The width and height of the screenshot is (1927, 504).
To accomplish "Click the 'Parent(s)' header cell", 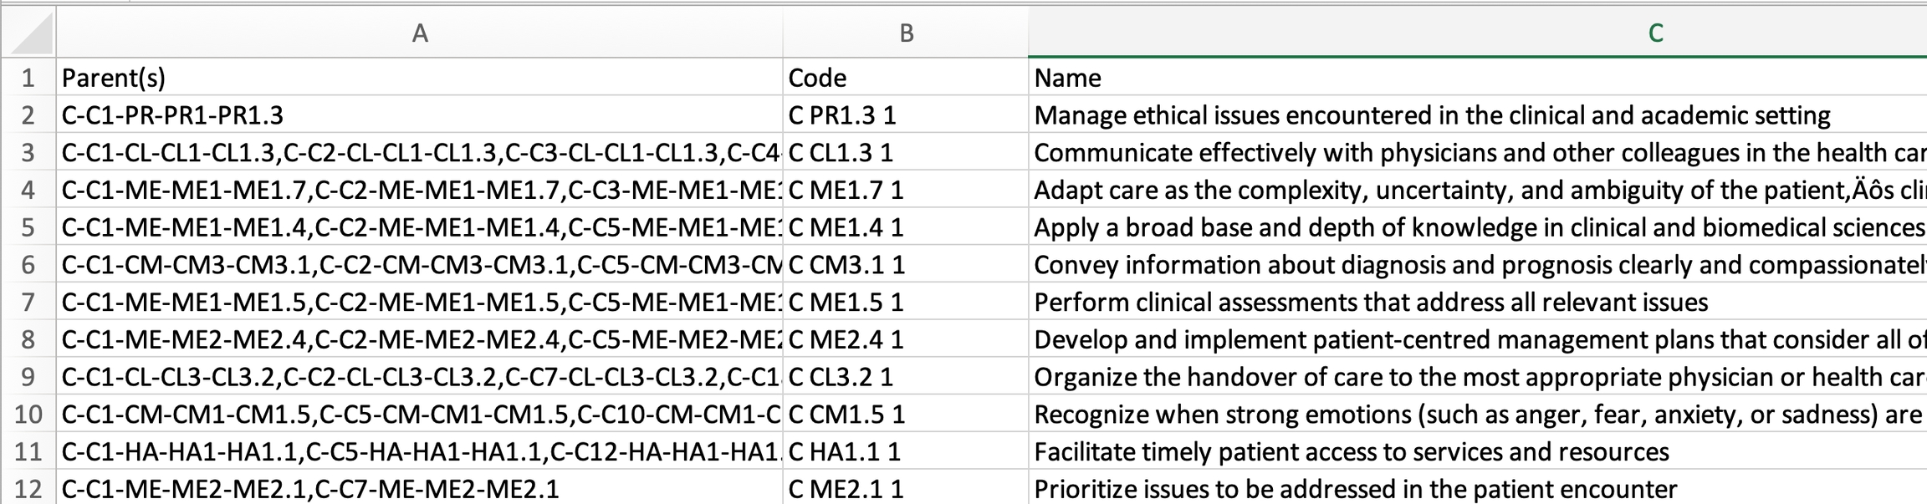I will [x=418, y=78].
